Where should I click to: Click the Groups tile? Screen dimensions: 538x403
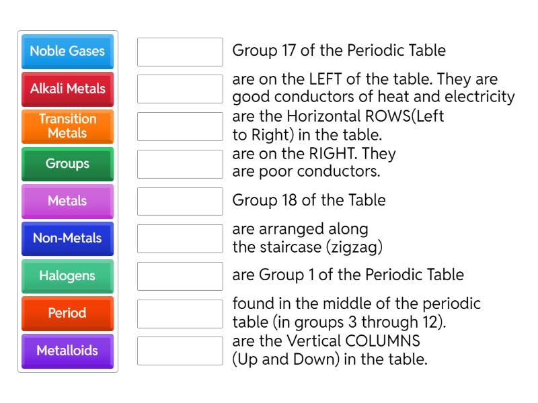point(67,164)
